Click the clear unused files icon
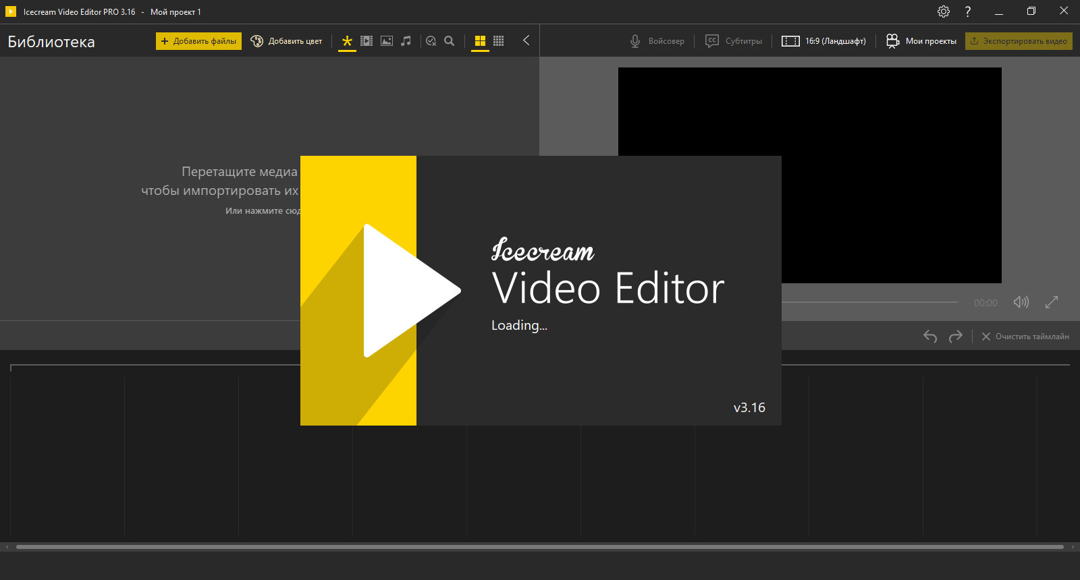Screen dimensions: 1080x580 (431, 41)
